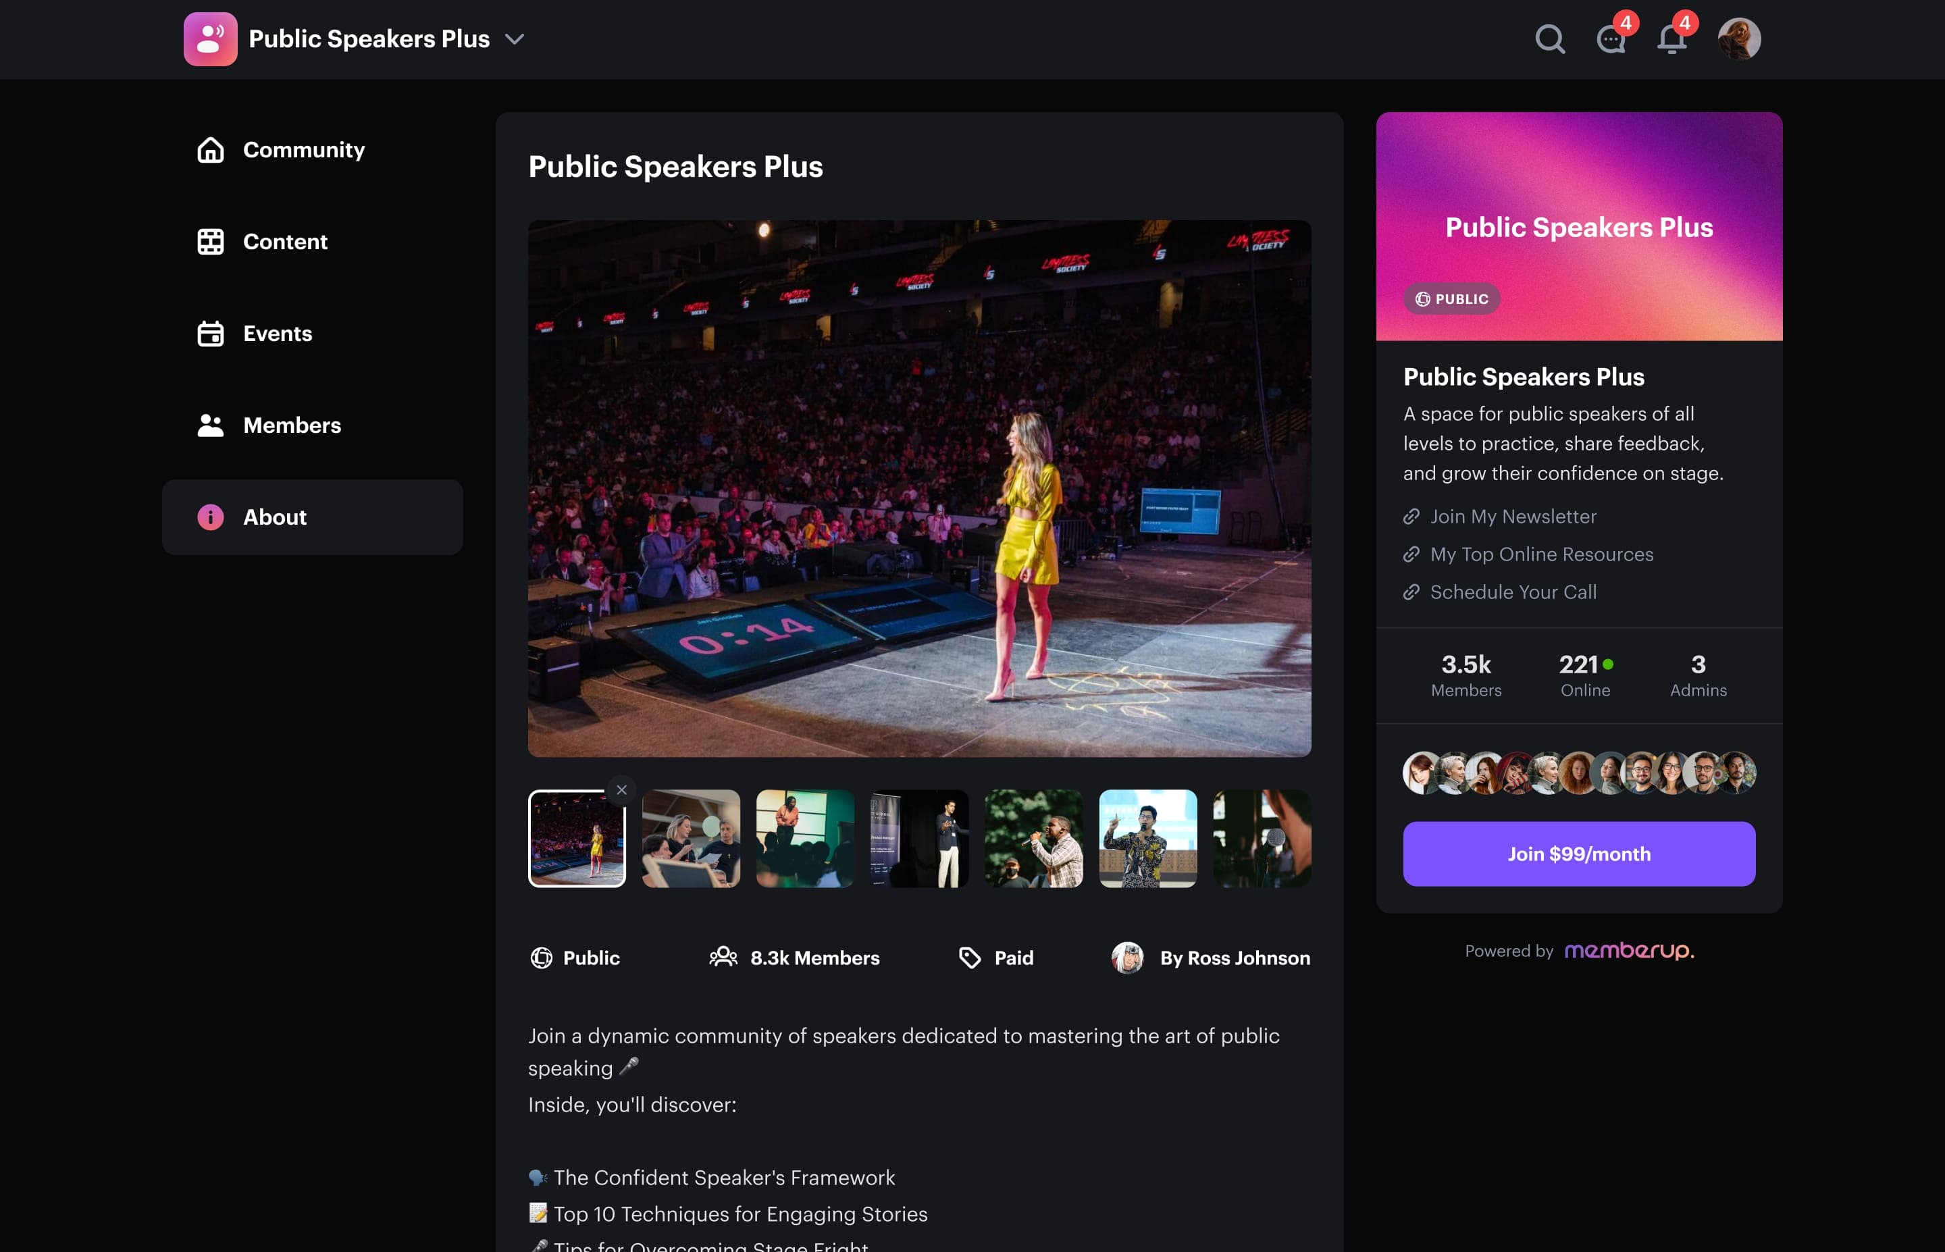Screen dimensions: 1945x1252
Task: Go to the Community section
Action: pos(303,150)
